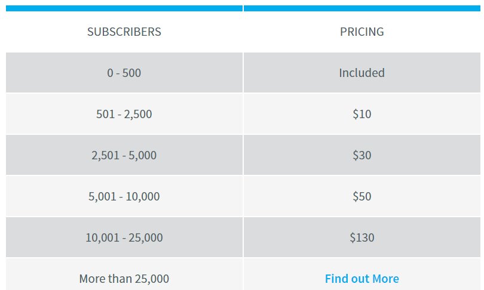This screenshot has width=484, height=290.
Task: Click the blue bar above PRICING
Action: click(362, 8)
